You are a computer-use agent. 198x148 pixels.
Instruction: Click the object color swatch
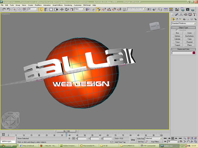pyautogui.click(x=194, y=53)
